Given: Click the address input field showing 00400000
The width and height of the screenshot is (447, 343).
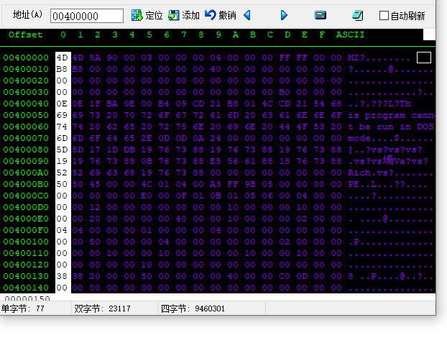Looking at the screenshot, I should [86, 16].
